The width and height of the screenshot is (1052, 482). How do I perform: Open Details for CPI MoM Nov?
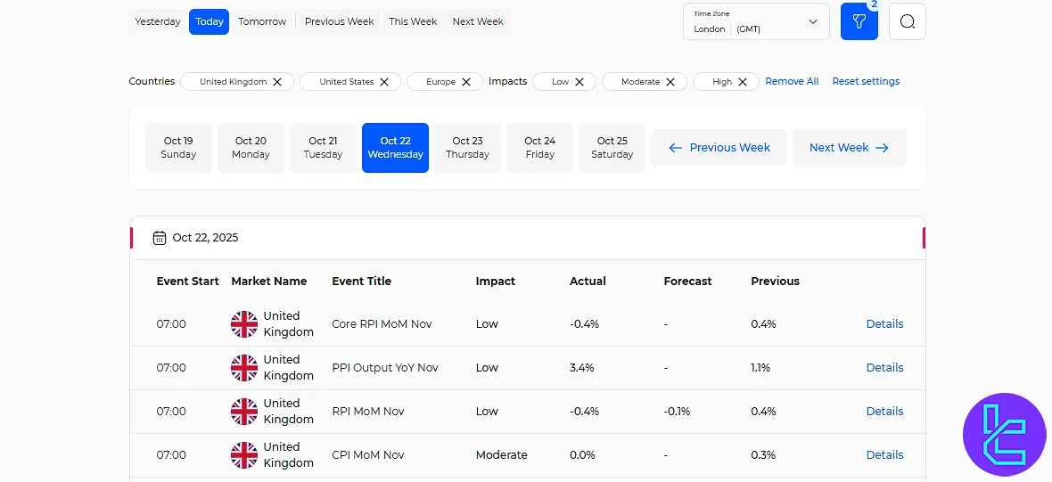click(884, 455)
